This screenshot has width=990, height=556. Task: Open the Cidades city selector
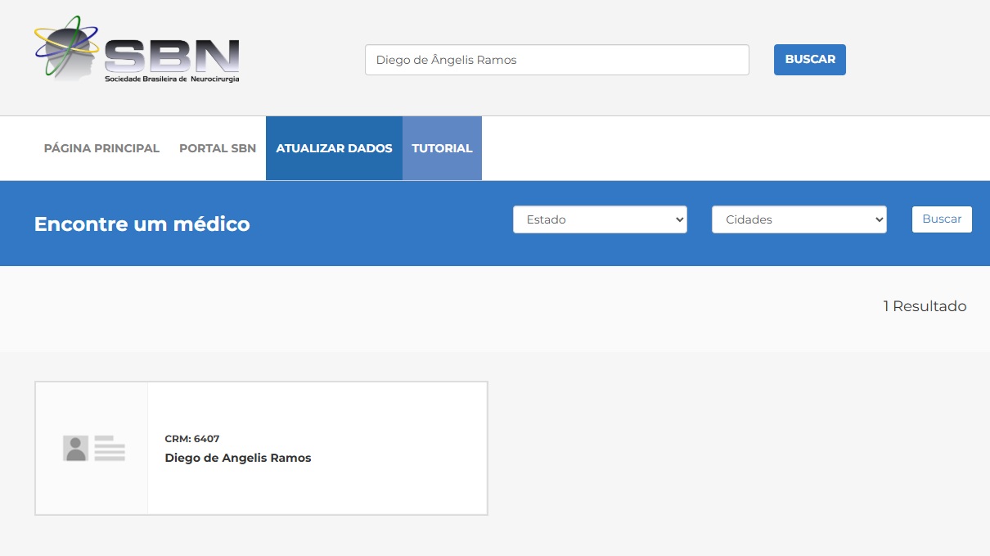point(798,219)
